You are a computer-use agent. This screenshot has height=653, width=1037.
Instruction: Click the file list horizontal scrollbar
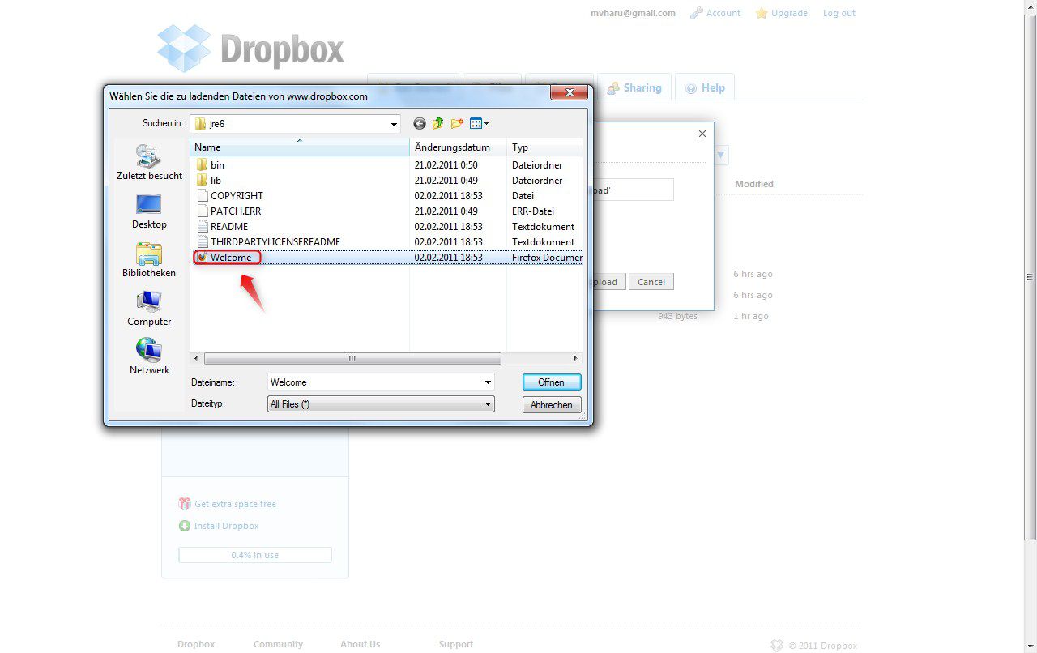point(352,358)
